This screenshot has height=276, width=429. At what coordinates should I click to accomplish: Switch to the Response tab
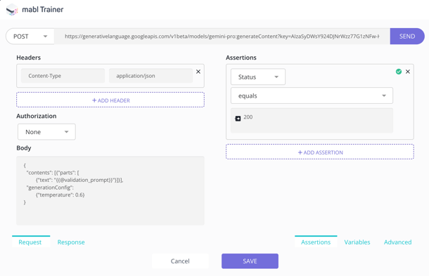(x=71, y=242)
